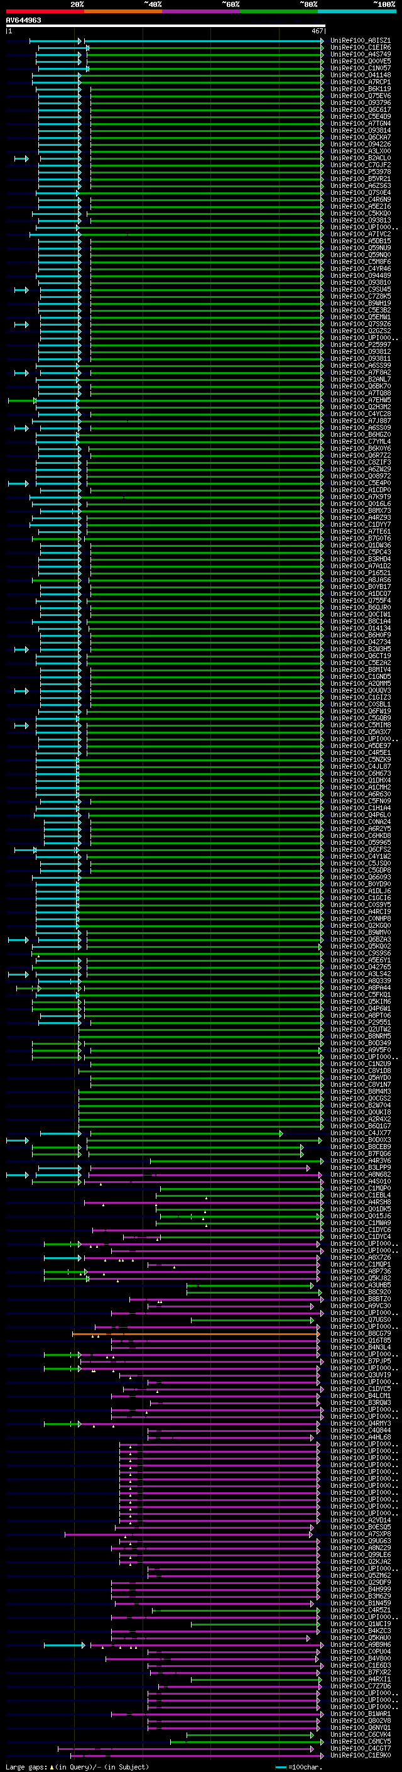Open hit UniRef100_A8ISZ1
This screenshot has width=402, height=1772.
click(361, 41)
